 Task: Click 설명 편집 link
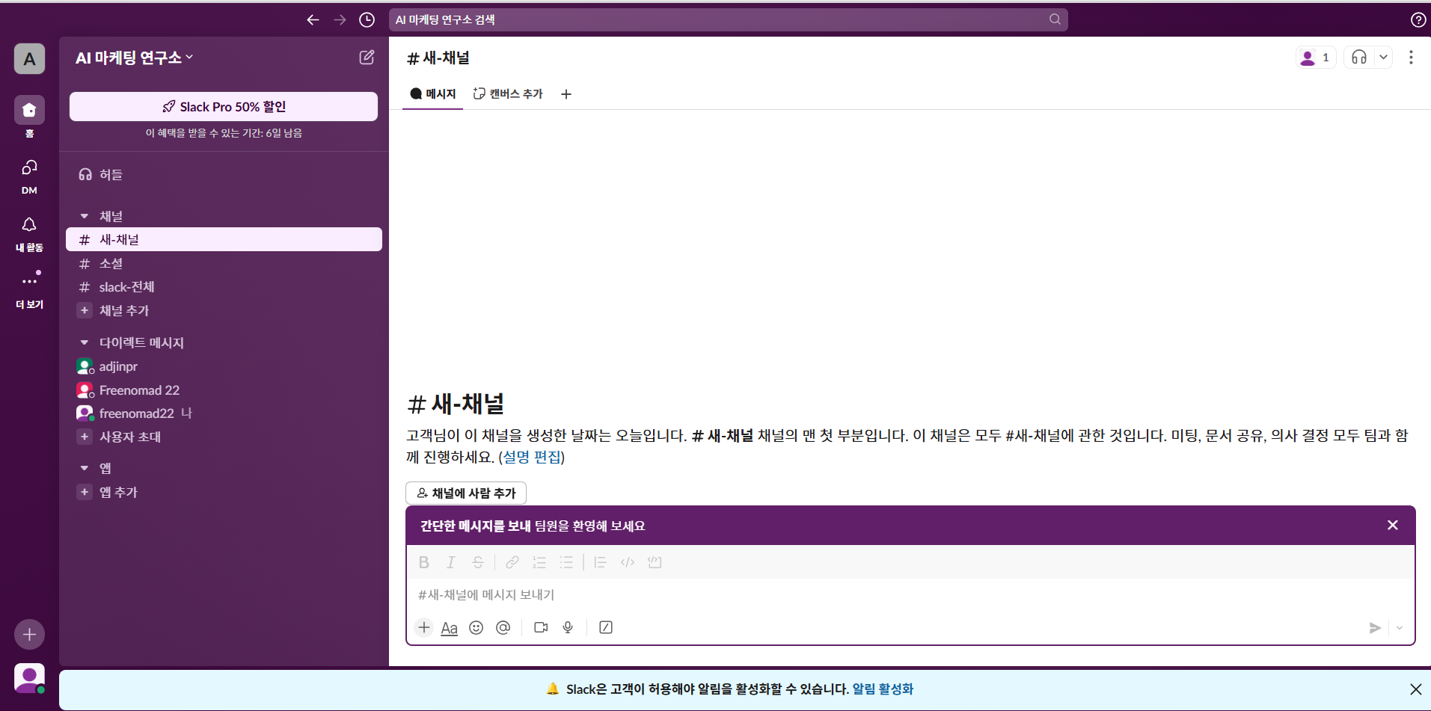pyautogui.click(x=531, y=457)
